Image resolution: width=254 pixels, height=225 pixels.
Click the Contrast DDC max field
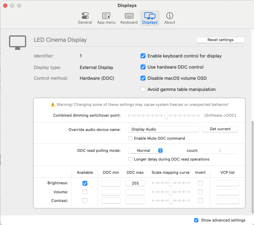(135, 201)
